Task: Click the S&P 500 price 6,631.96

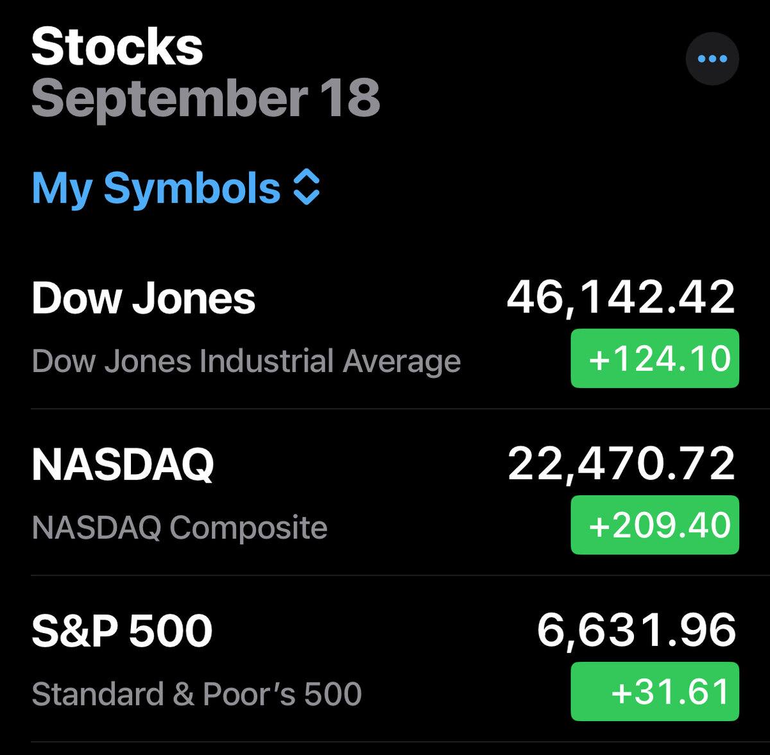Action: tap(636, 630)
